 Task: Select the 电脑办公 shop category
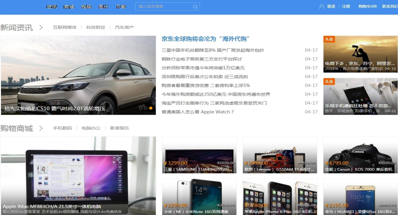click(91, 128)
